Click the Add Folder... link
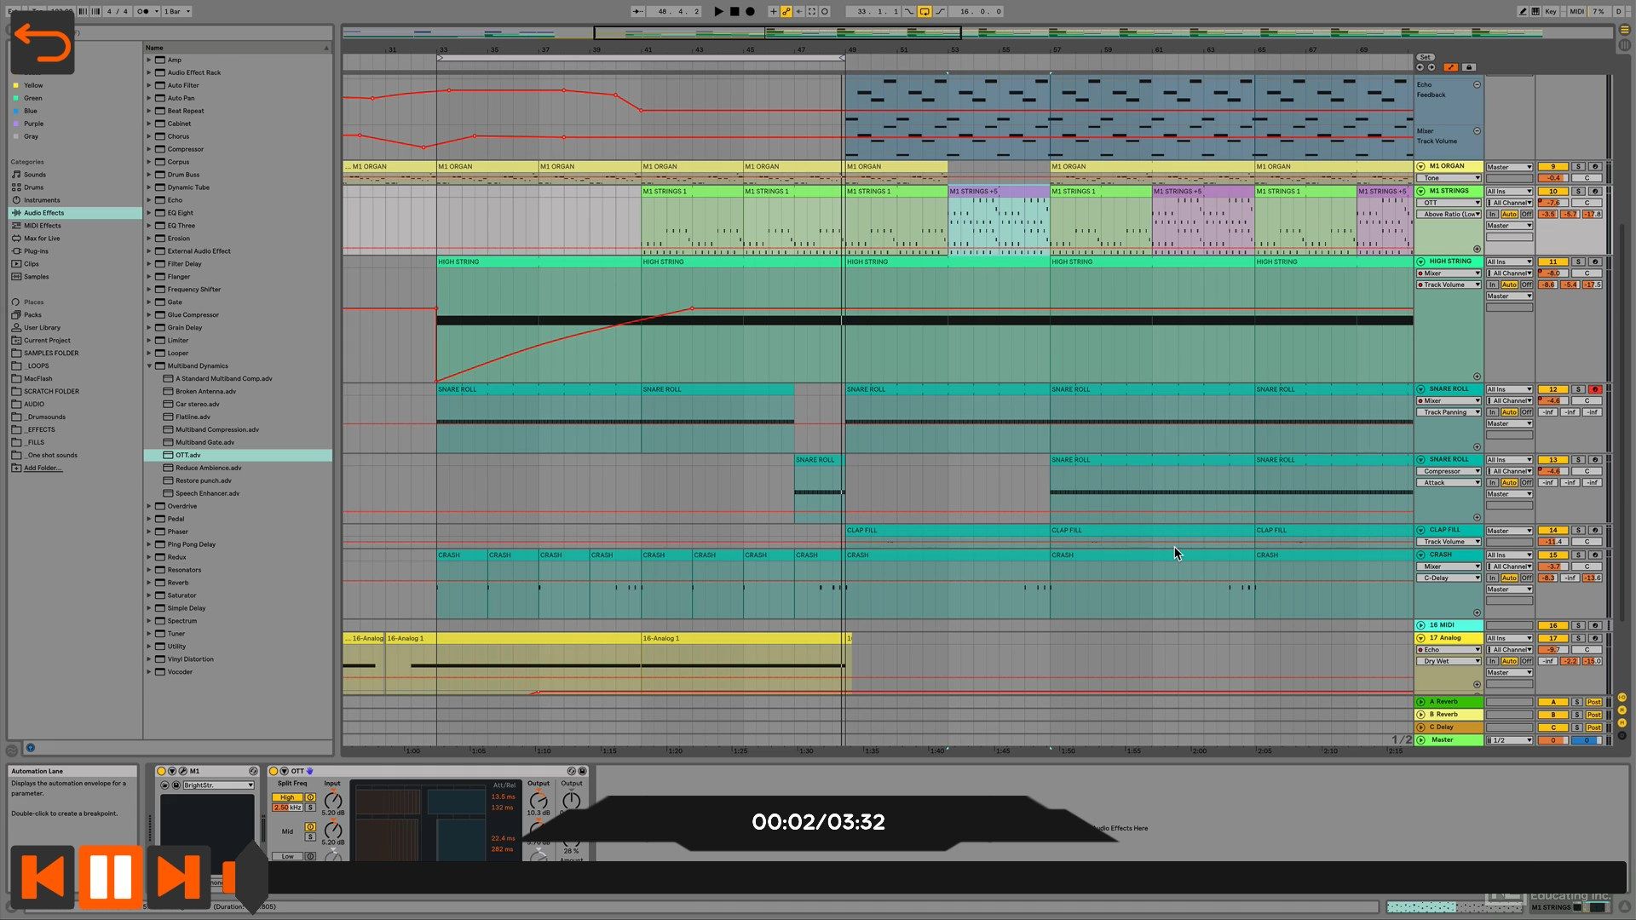Screen dimensions: 1636x920 pyautogui.click(x=43, y=468)
